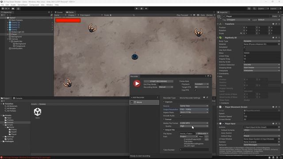This screenshot has height=159, width=283.
Task: Select the Movie recorder in the list
Action: 145,102
